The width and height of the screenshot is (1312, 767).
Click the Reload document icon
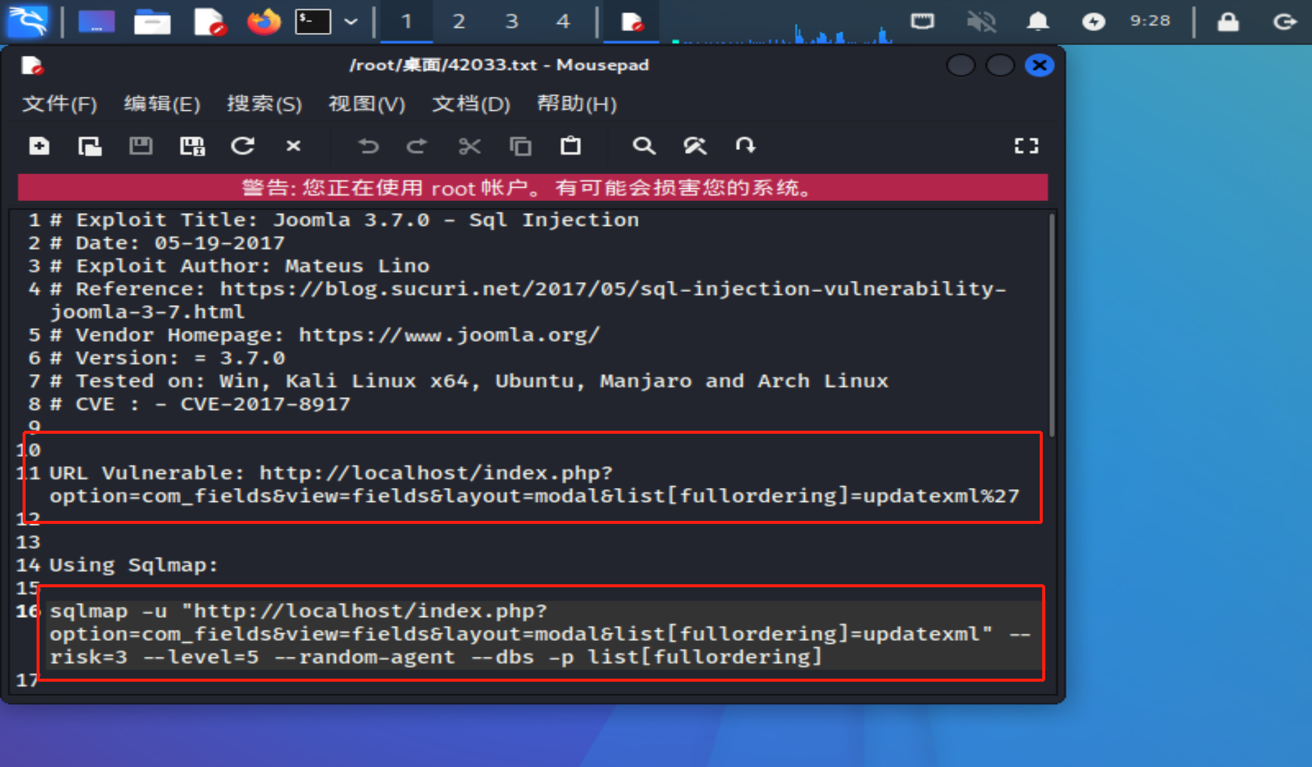pyautogui.click(x=242, y=146)
